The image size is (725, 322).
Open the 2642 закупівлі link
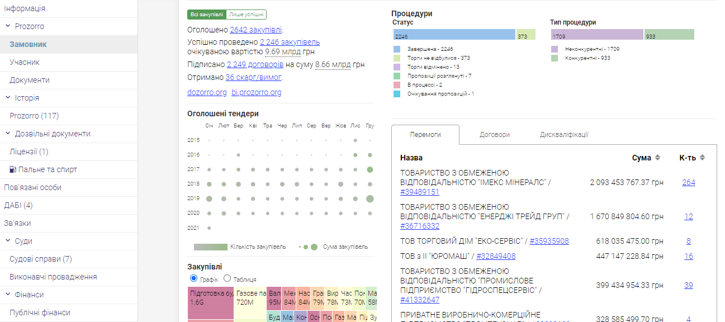click(255, 30)
